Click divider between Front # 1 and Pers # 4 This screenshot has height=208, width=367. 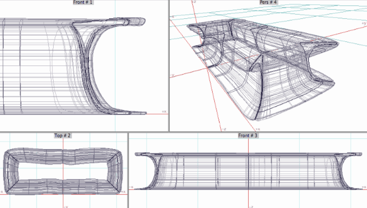pos(169,65)
